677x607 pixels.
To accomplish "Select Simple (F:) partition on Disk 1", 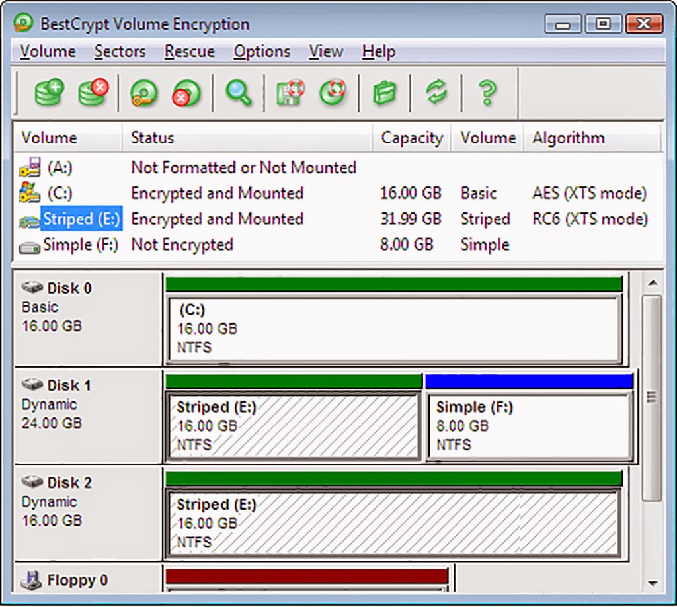I will point(530,426).
